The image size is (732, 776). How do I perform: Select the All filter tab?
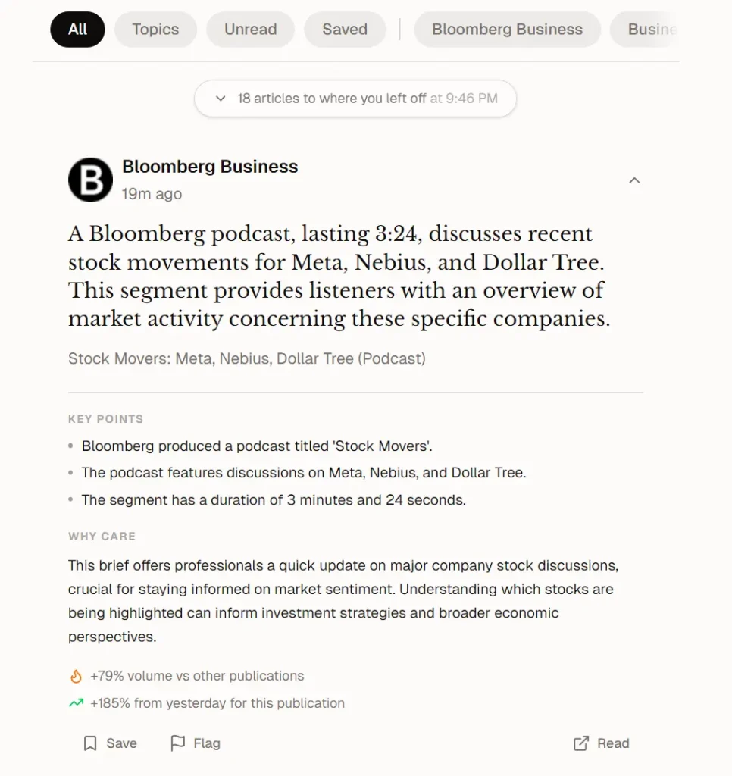(x=77, y=30)
